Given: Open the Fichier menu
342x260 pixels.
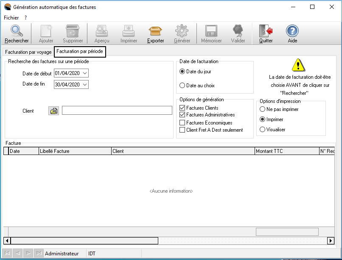Looking at the screenshot, I should point(11,18).
